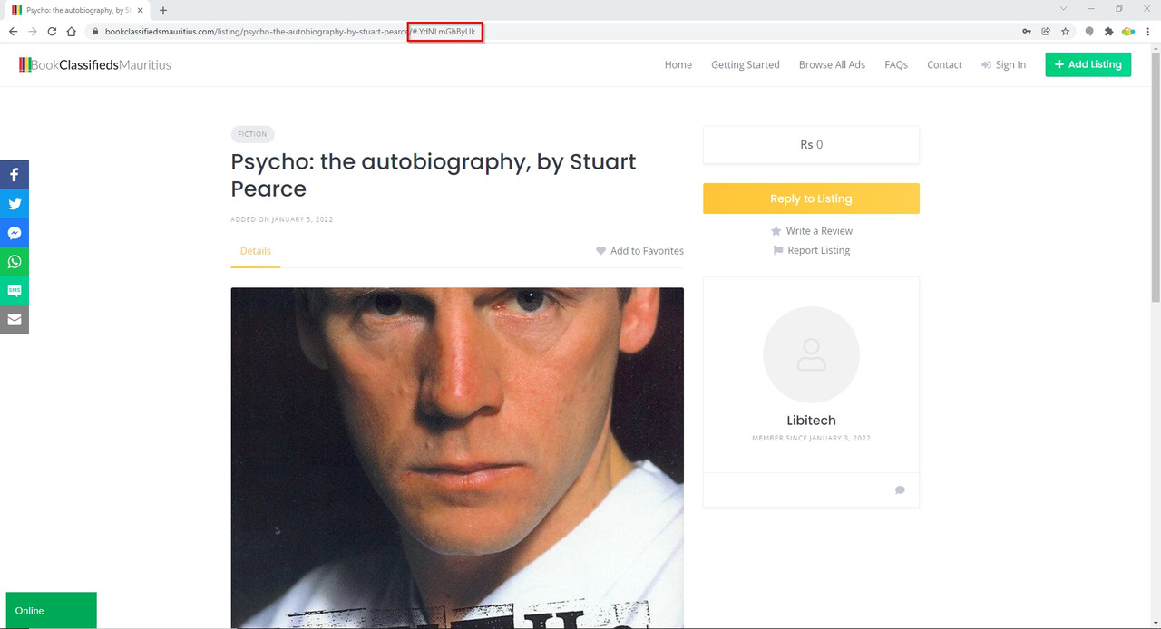Open Getting Started menu item

click(x=746, y=64)
